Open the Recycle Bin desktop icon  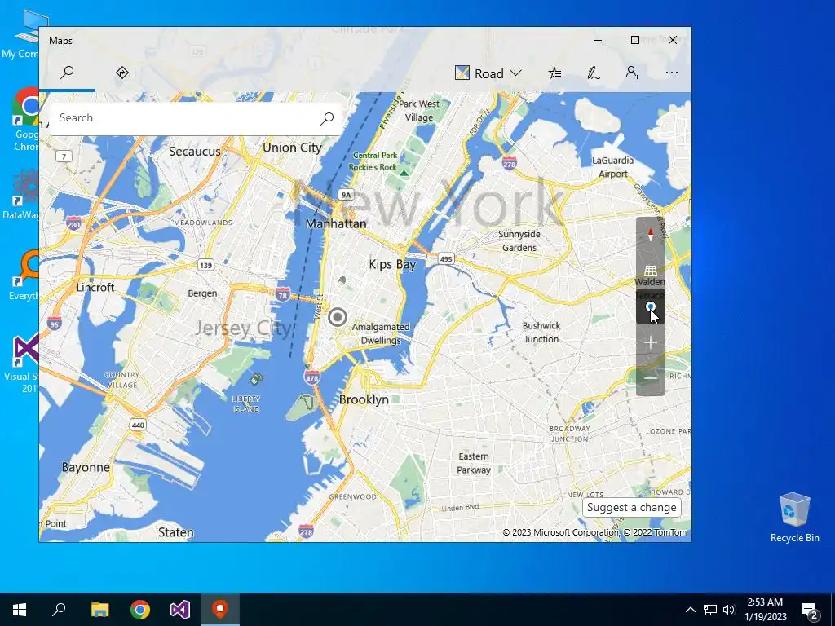(794, 518)
